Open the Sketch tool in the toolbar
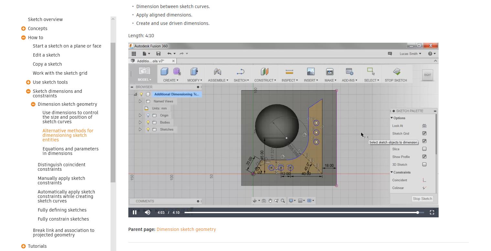Viewport: 491px width, 251px height. pyautogui.click(x=240, y=71)
